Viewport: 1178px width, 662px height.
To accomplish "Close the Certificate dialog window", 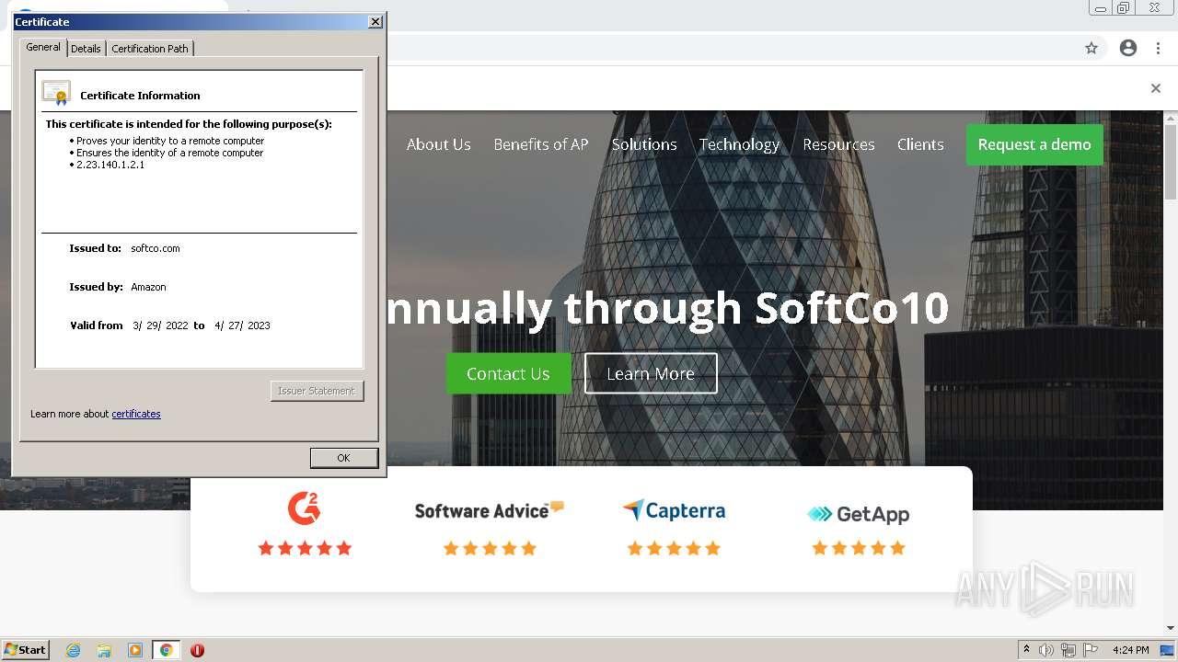I will click(x=375, y=22).
